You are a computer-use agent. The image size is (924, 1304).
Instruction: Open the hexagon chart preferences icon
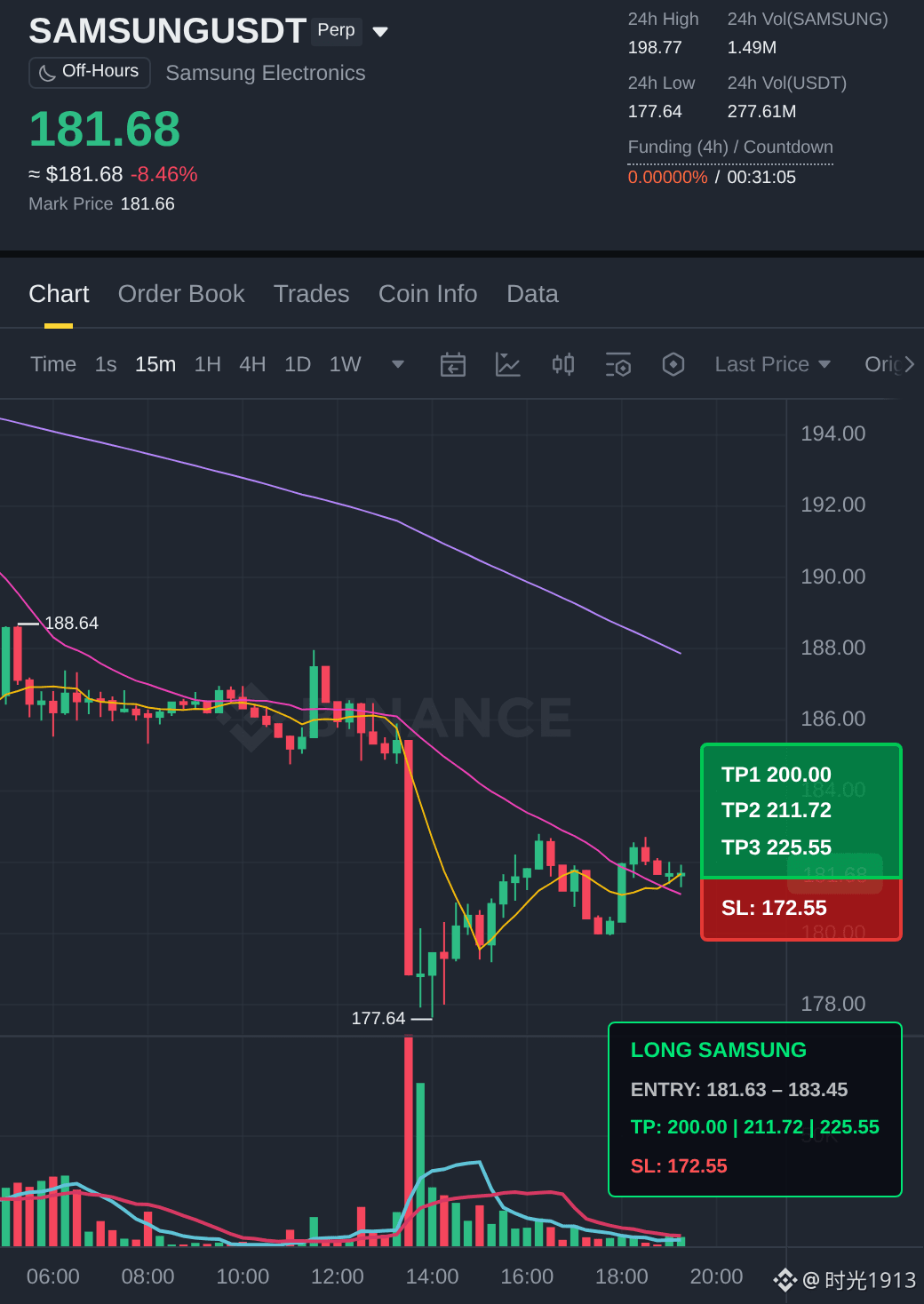pos(673,364)
